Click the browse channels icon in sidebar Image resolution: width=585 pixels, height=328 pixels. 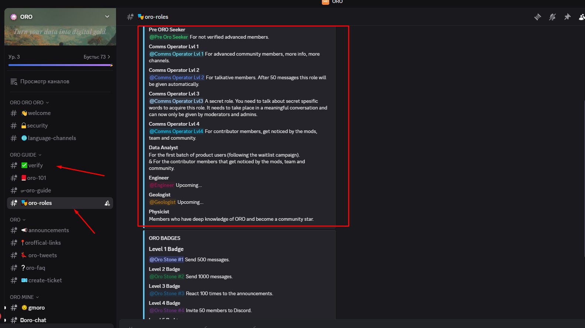tap(14, 81)
